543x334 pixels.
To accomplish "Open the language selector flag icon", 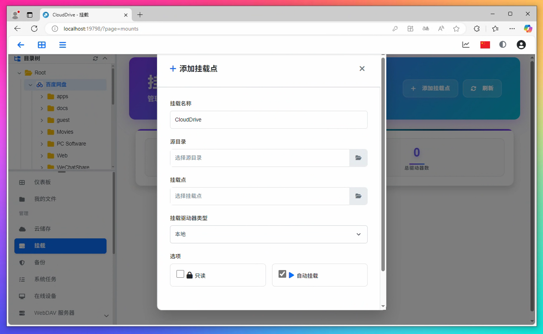I will pyautogui.click(x=485, y=45).
